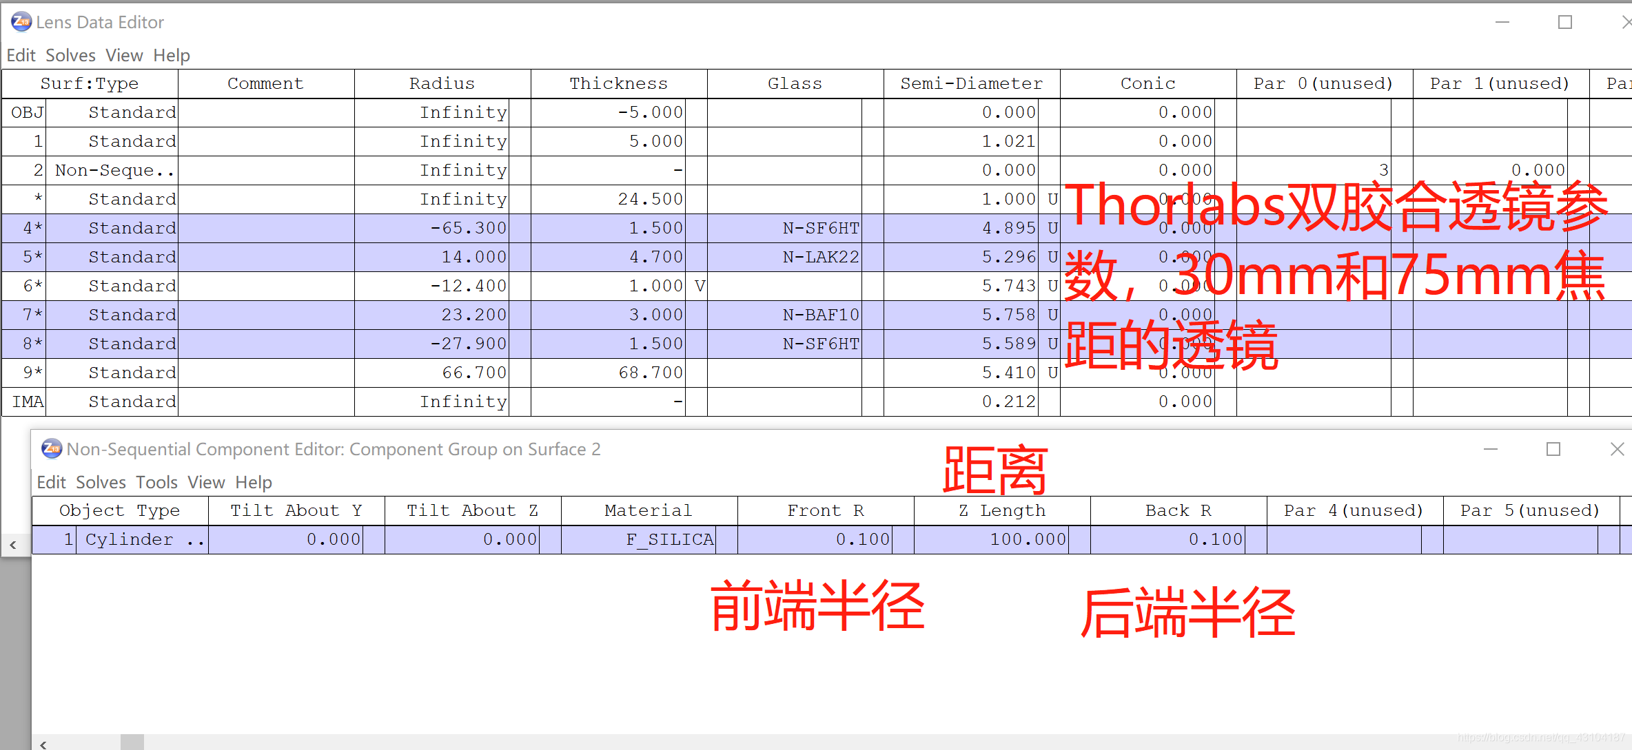This screenshot has height=750, width=1632.
Task: Open Tools menu in Non-Sequential Component Editor
Action: pos(156,482)
